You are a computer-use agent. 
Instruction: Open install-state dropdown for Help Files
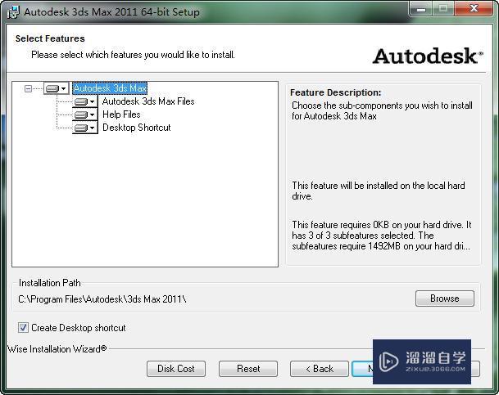click(85, 114)
